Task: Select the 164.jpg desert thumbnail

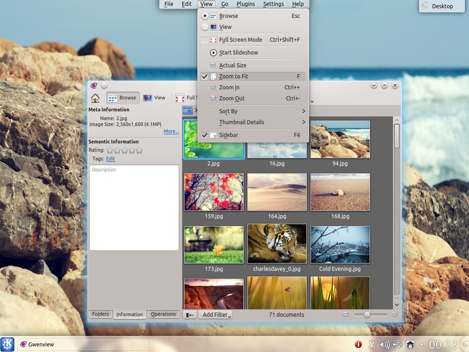Action: click(x=277, y=192)
